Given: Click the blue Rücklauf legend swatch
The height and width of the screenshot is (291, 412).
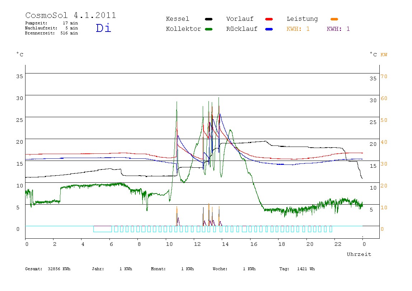Looking at the screenshot, I should [269, 29].
